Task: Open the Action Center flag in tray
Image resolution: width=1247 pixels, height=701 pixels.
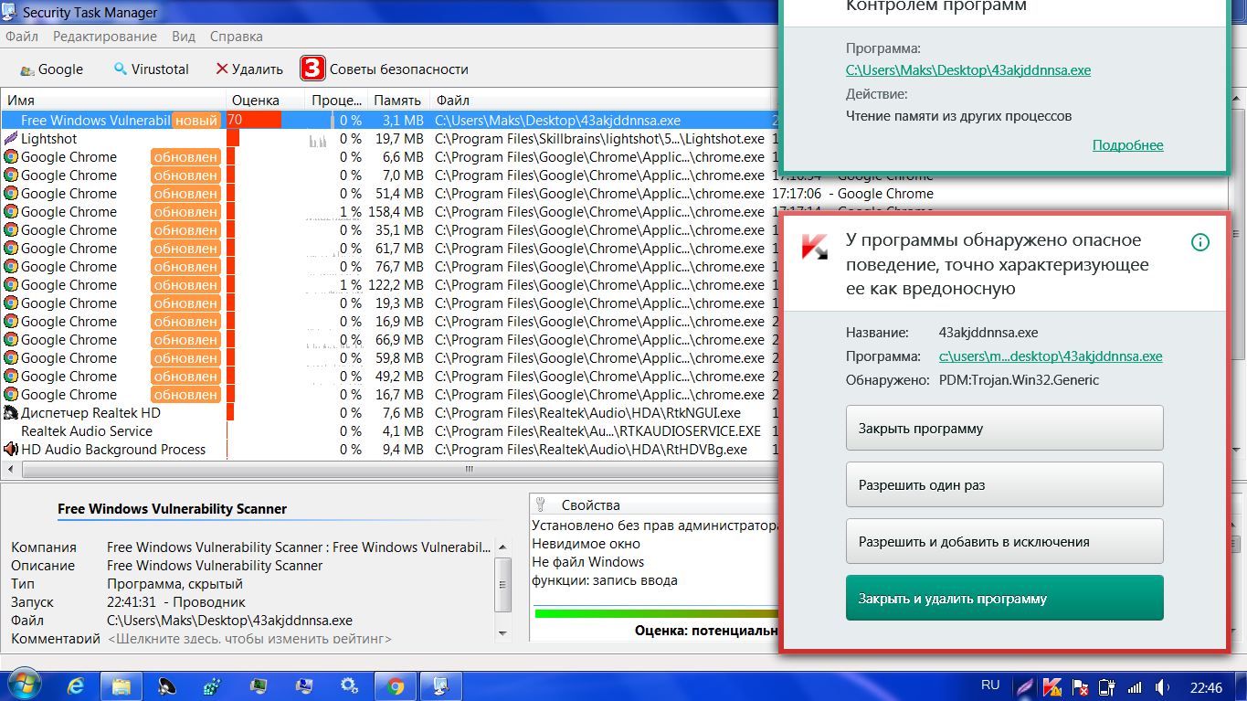Action: [x=1080, y=686]
